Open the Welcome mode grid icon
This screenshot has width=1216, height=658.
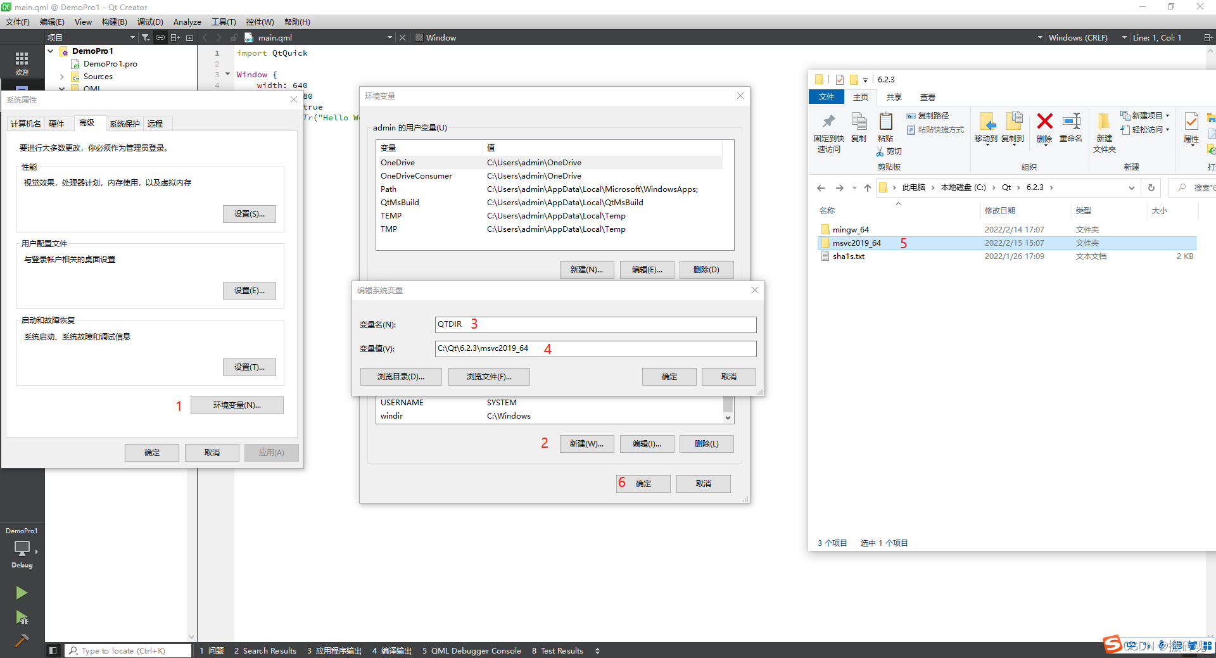point(22,59)
